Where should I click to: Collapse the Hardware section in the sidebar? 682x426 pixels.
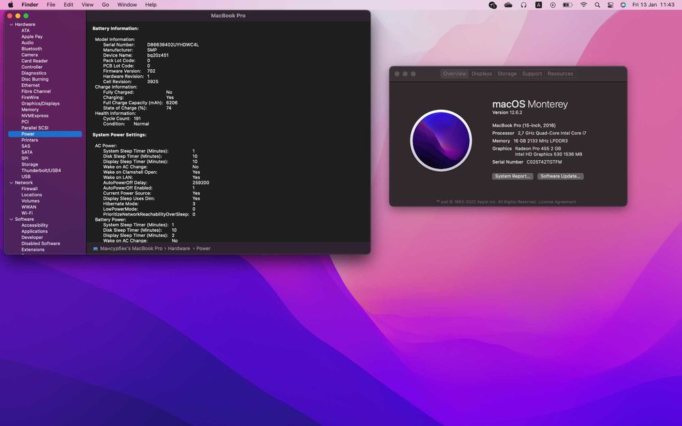12,25
